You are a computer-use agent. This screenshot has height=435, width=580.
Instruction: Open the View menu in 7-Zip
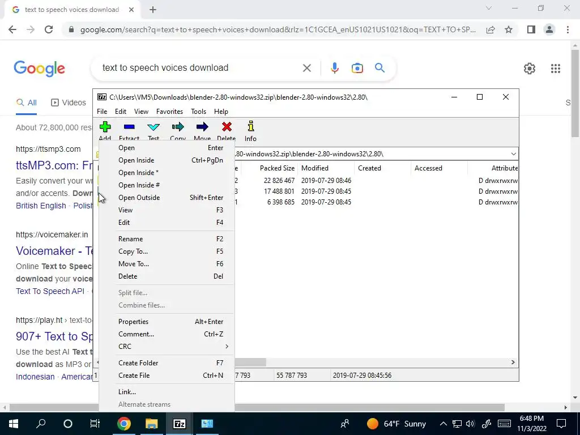pos(141,112)
